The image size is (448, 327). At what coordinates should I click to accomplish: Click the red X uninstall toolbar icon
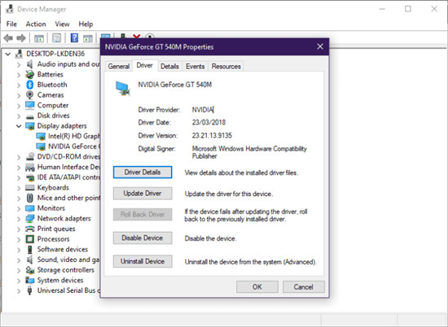137,37
